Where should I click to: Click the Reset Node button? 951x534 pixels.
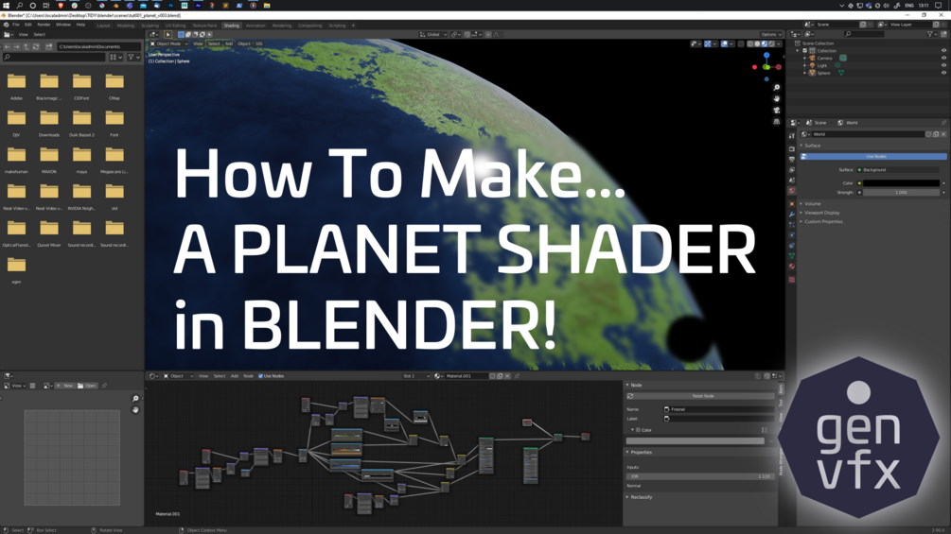[x=700, y=396]
